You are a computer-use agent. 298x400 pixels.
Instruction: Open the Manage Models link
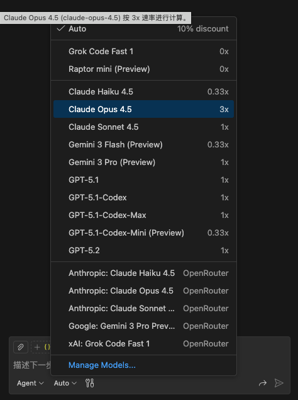click(102, 365)
